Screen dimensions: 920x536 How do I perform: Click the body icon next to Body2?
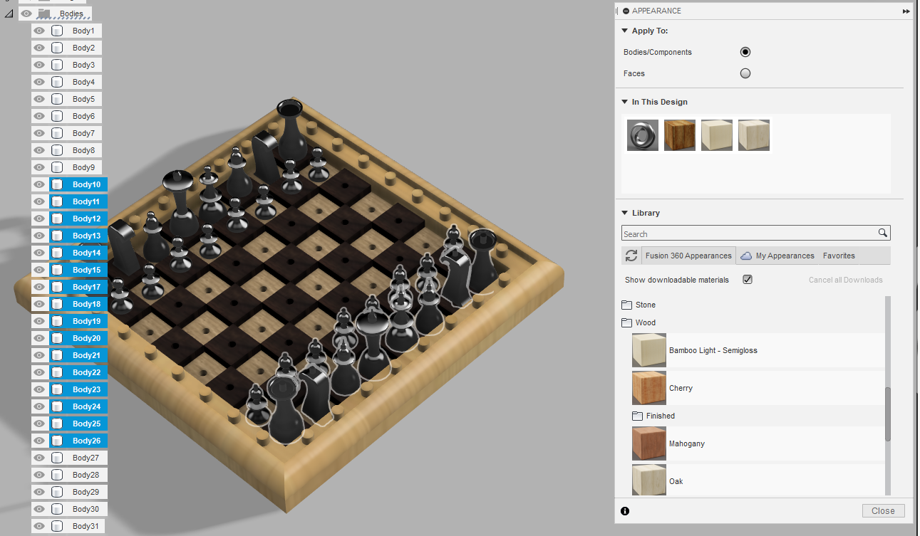coord(57,48)
